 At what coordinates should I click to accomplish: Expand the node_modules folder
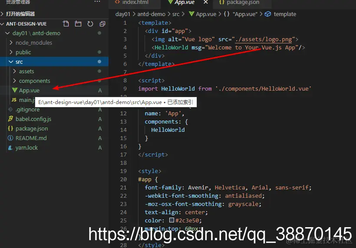[x=33, y=42]
